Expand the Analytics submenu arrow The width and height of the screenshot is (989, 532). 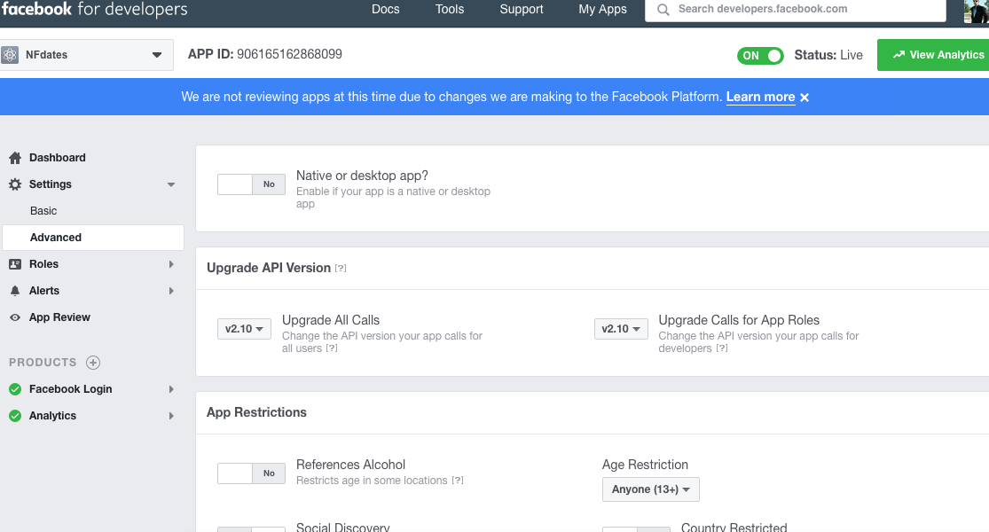coord(171,416)
